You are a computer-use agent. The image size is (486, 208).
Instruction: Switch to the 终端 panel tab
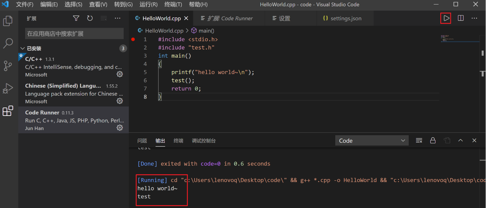(x=178, y=140)
